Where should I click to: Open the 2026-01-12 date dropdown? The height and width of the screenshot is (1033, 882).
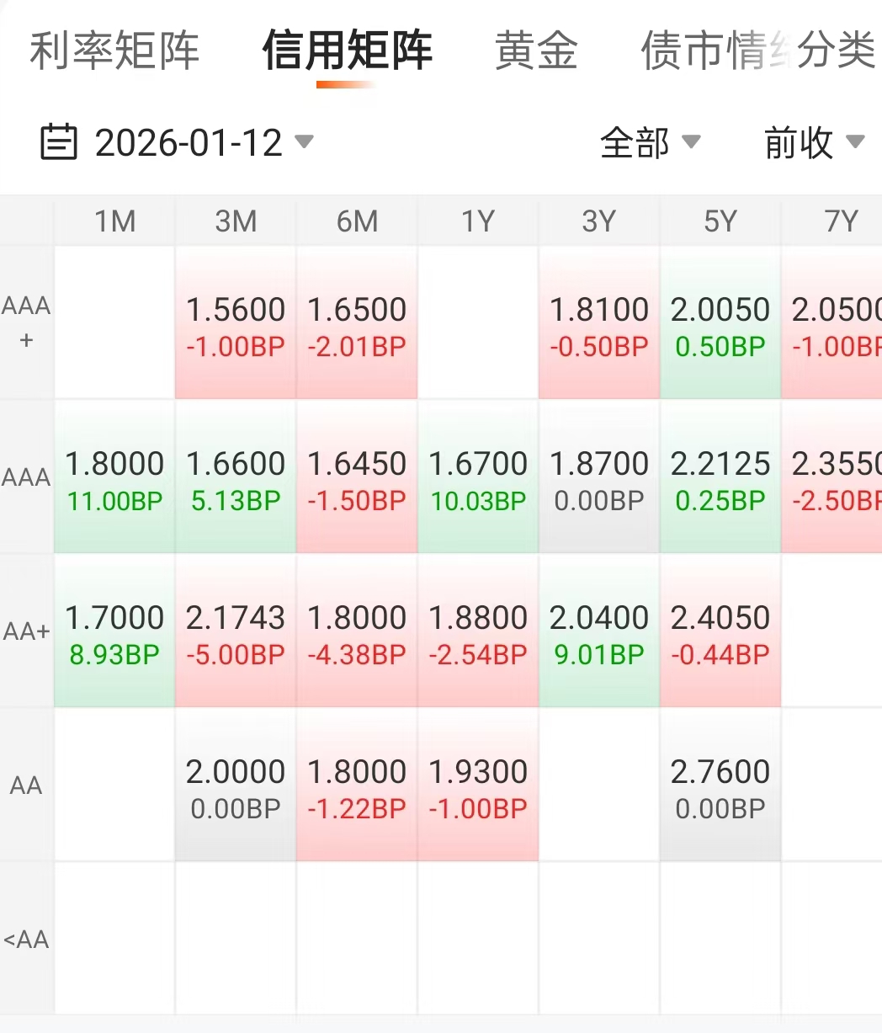(202, 142)
